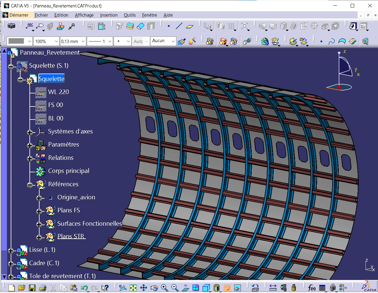
Task: Click the zoom in magnifier
Action: tap(164, 287)
